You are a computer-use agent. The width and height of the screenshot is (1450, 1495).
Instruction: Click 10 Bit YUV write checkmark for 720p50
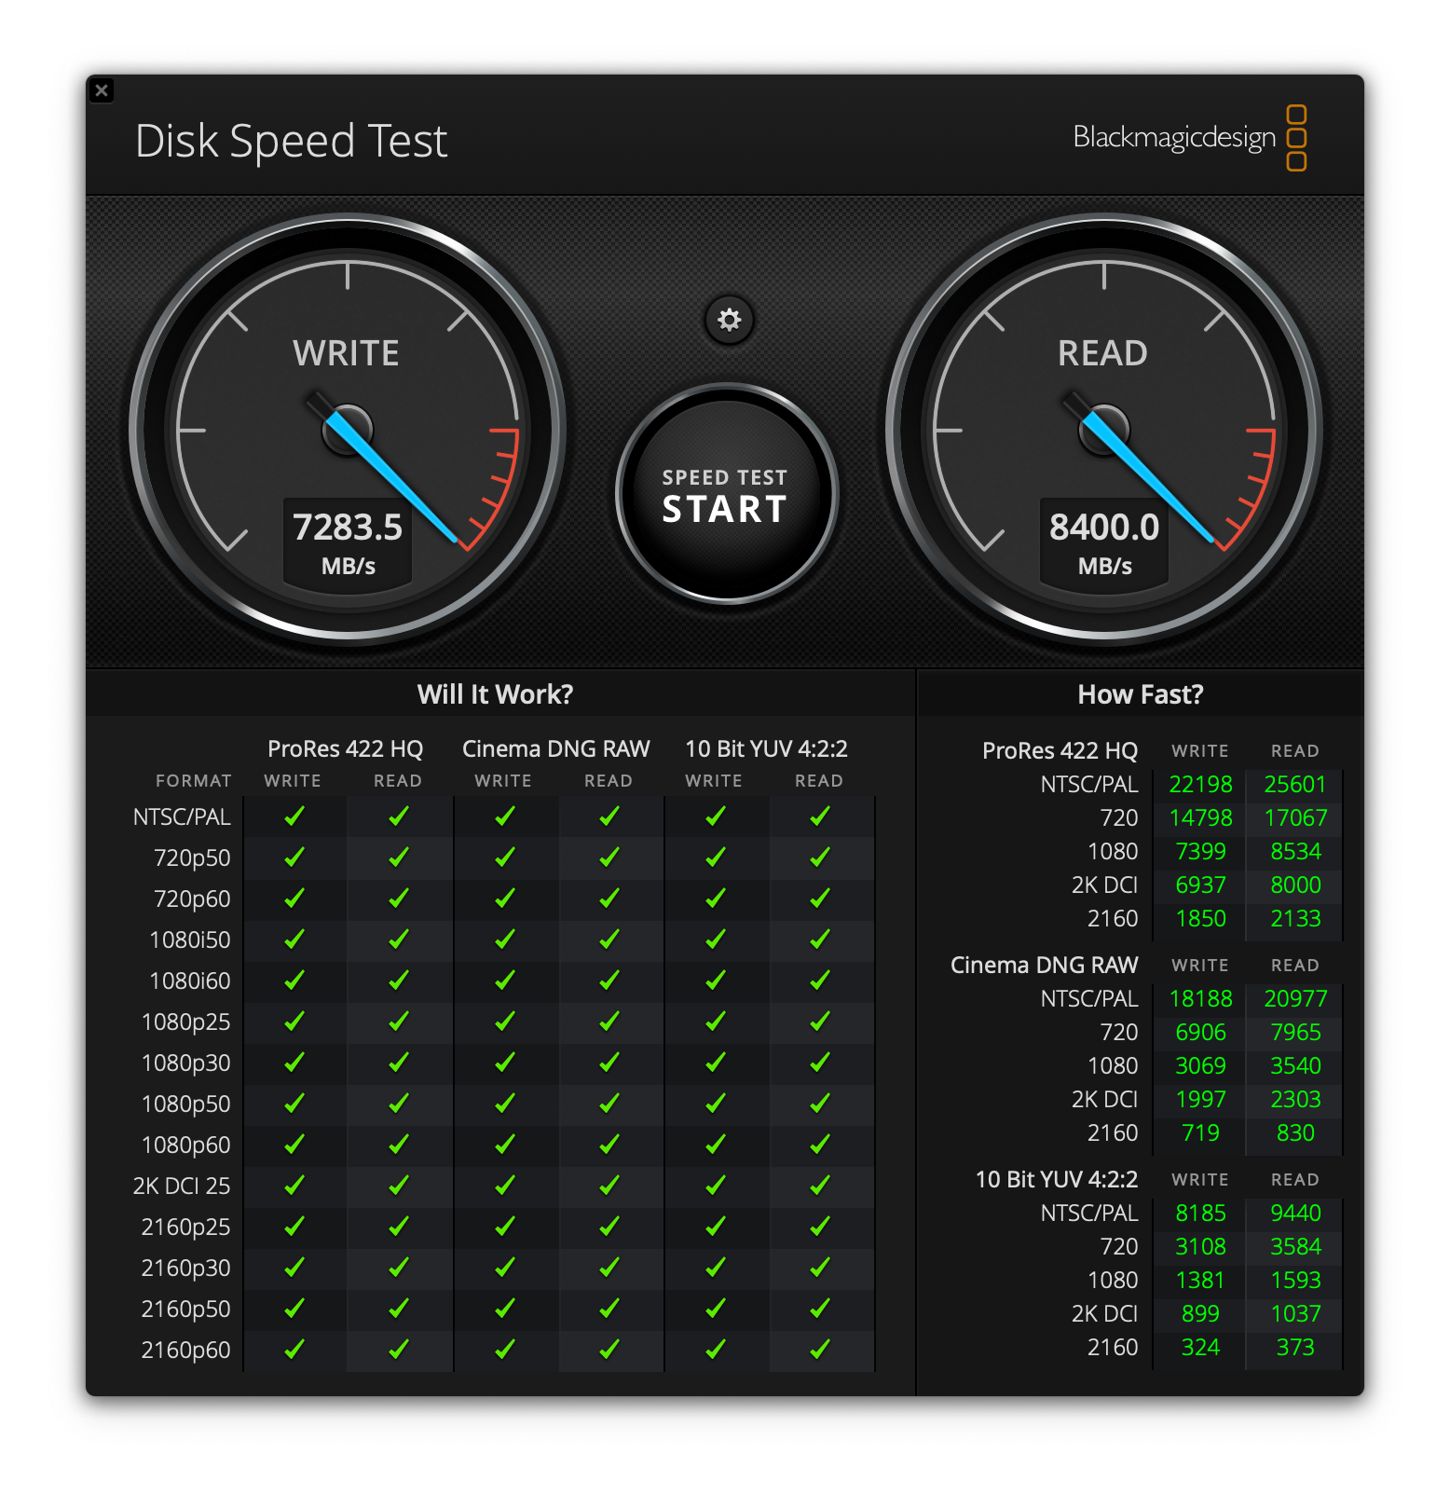pos(716,857)
